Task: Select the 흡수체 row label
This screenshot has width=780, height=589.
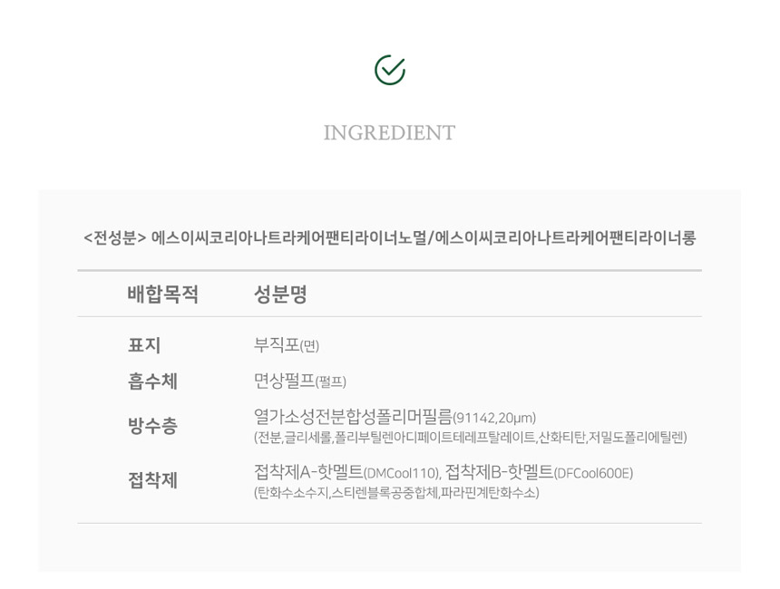Action: (152, 381)
